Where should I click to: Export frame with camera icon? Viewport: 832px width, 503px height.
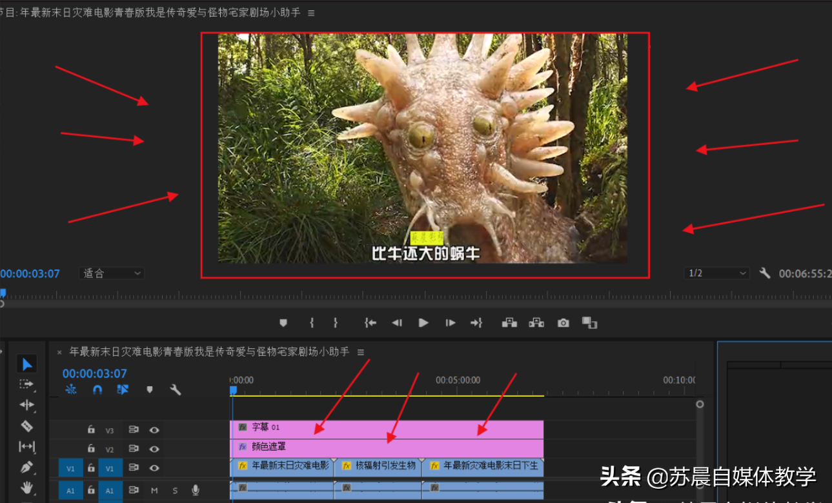pos(563,323)
